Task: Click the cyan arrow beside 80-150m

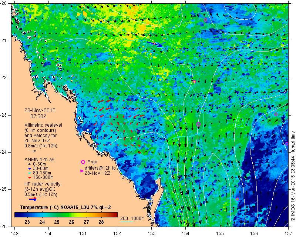Action: [30, 173]
